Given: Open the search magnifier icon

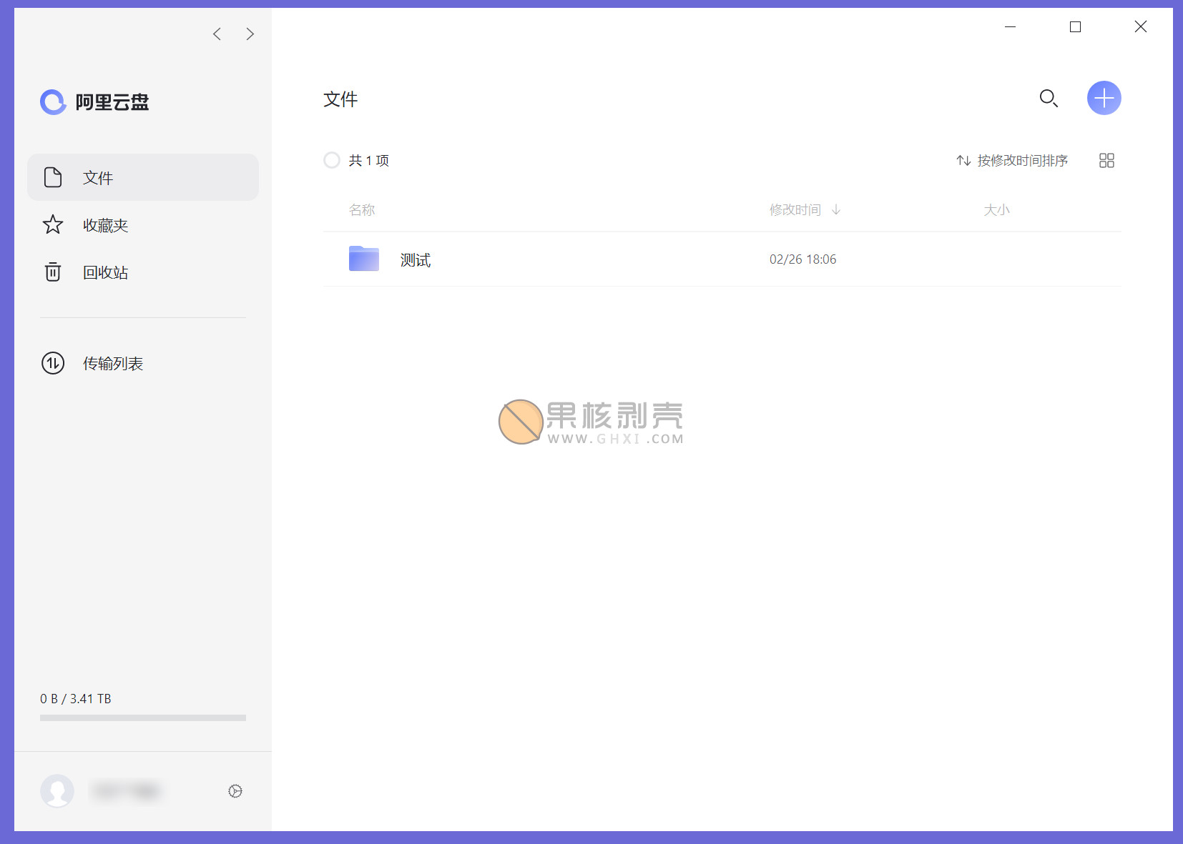Looking at the screenshot, I should point(1049,98).
